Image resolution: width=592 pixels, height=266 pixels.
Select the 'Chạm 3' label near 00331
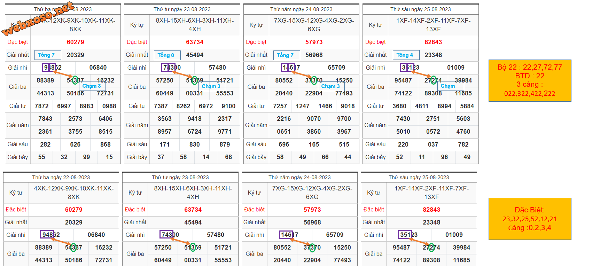[211, 86]
